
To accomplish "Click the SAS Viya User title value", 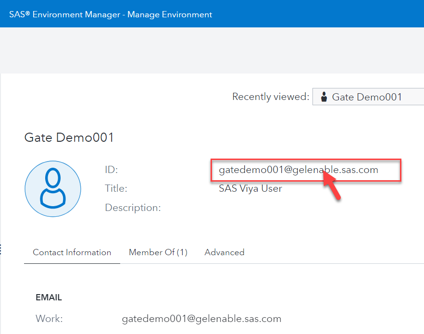I will (250, 188).
